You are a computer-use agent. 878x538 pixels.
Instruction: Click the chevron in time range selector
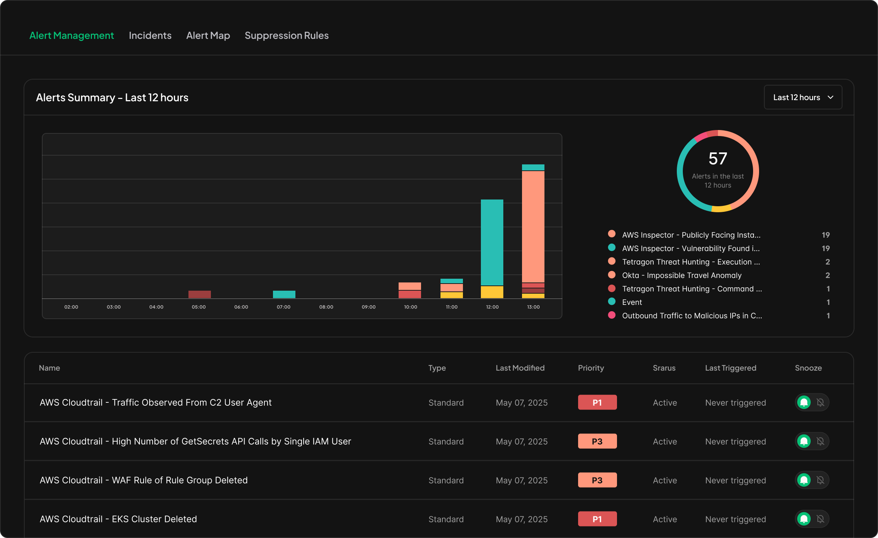(x=831, y=98)
